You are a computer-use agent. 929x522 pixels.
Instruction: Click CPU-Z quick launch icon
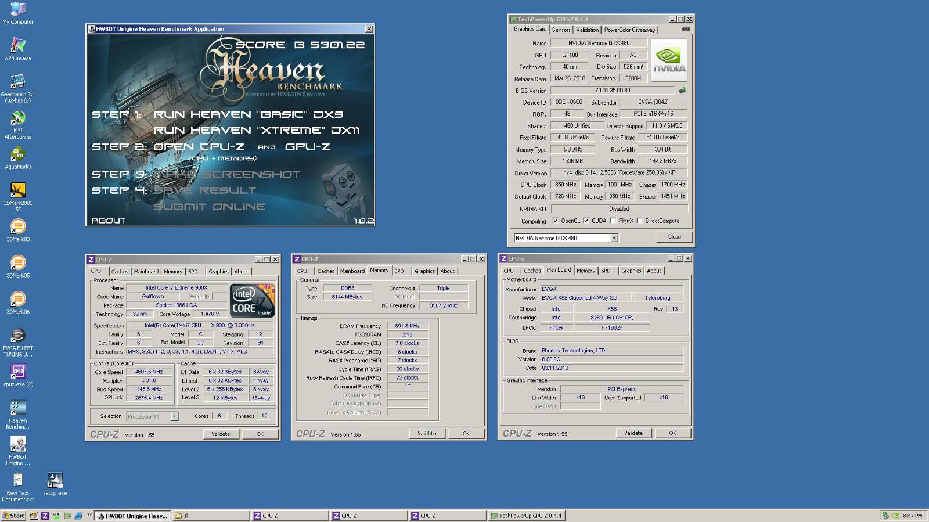coord(45,516)
